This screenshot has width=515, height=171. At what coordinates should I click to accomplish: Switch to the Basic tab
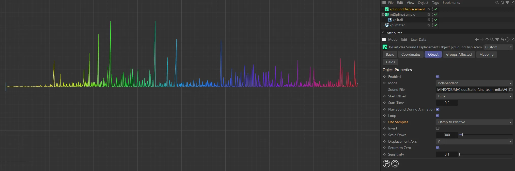tap(390, 54)
